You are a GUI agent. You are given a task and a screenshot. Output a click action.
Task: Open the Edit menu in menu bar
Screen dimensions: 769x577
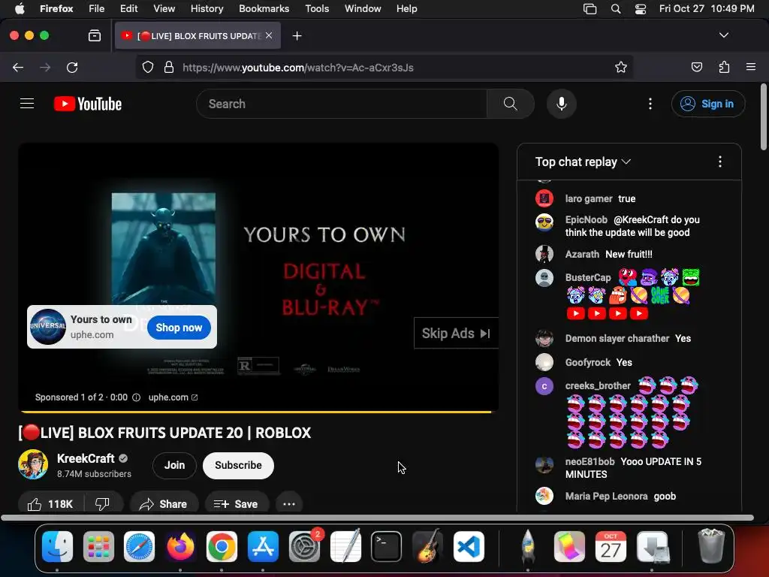point(128,9)
